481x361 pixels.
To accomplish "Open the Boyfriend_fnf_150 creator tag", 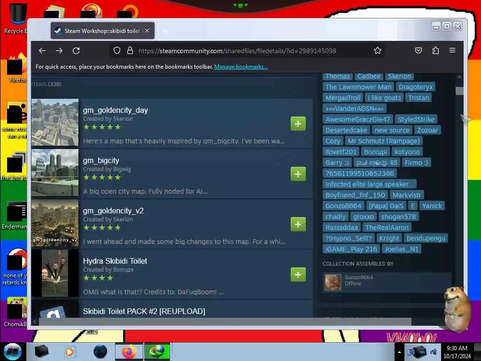I will pyautogui.click(x=355, y=195).
